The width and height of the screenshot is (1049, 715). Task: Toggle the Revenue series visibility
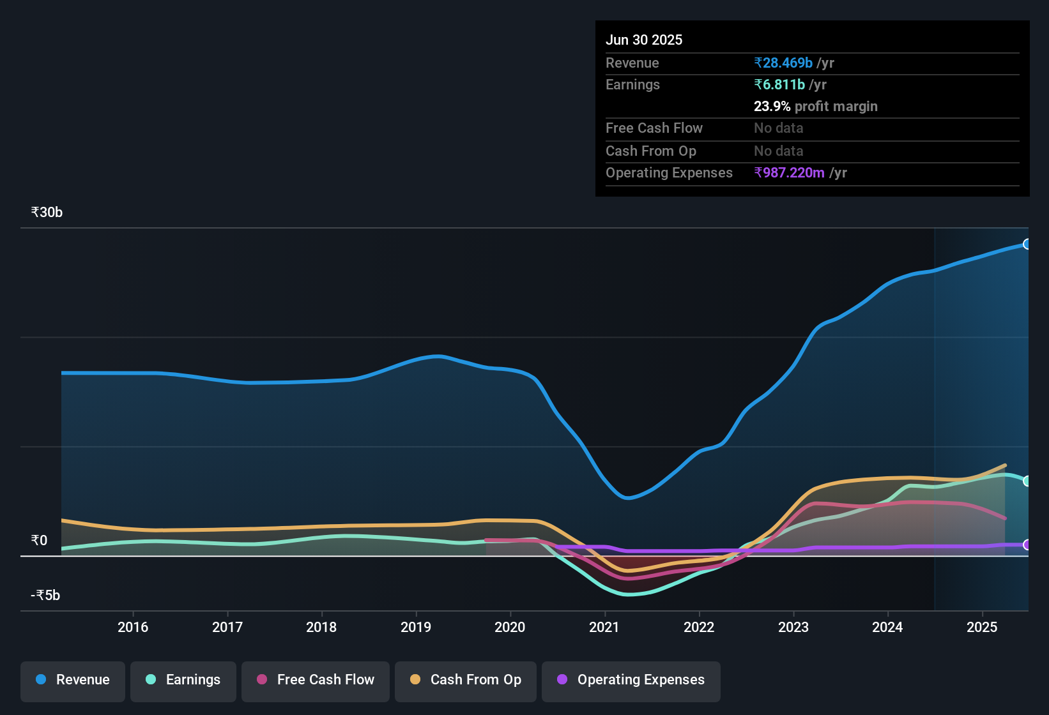[72, 680]
